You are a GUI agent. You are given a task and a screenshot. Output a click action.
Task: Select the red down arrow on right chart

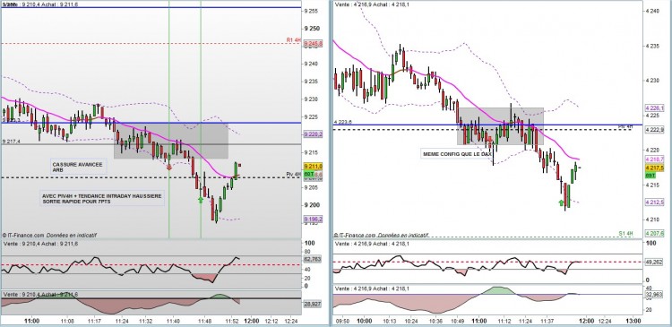point(489,140)
